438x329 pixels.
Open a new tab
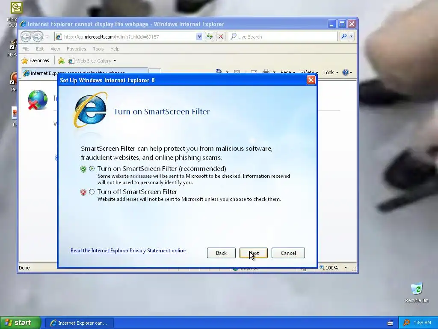tap(155, 72)
